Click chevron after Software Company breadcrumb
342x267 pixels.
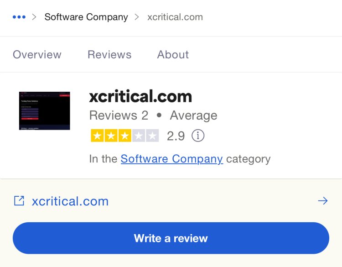[x=137, y=17]
